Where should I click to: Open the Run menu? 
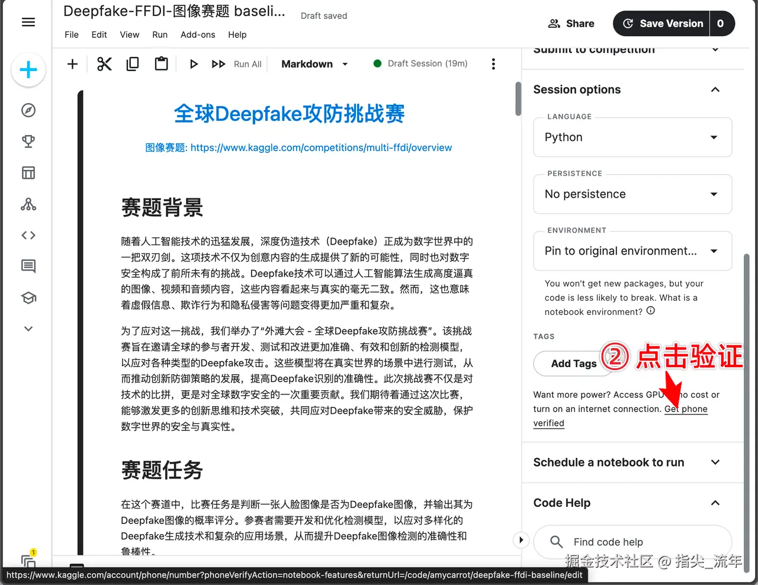(160, 34)
